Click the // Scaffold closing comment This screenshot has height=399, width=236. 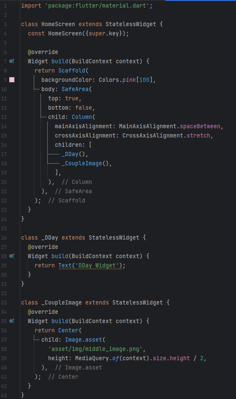pyautogui.click(x=66, y=200)
